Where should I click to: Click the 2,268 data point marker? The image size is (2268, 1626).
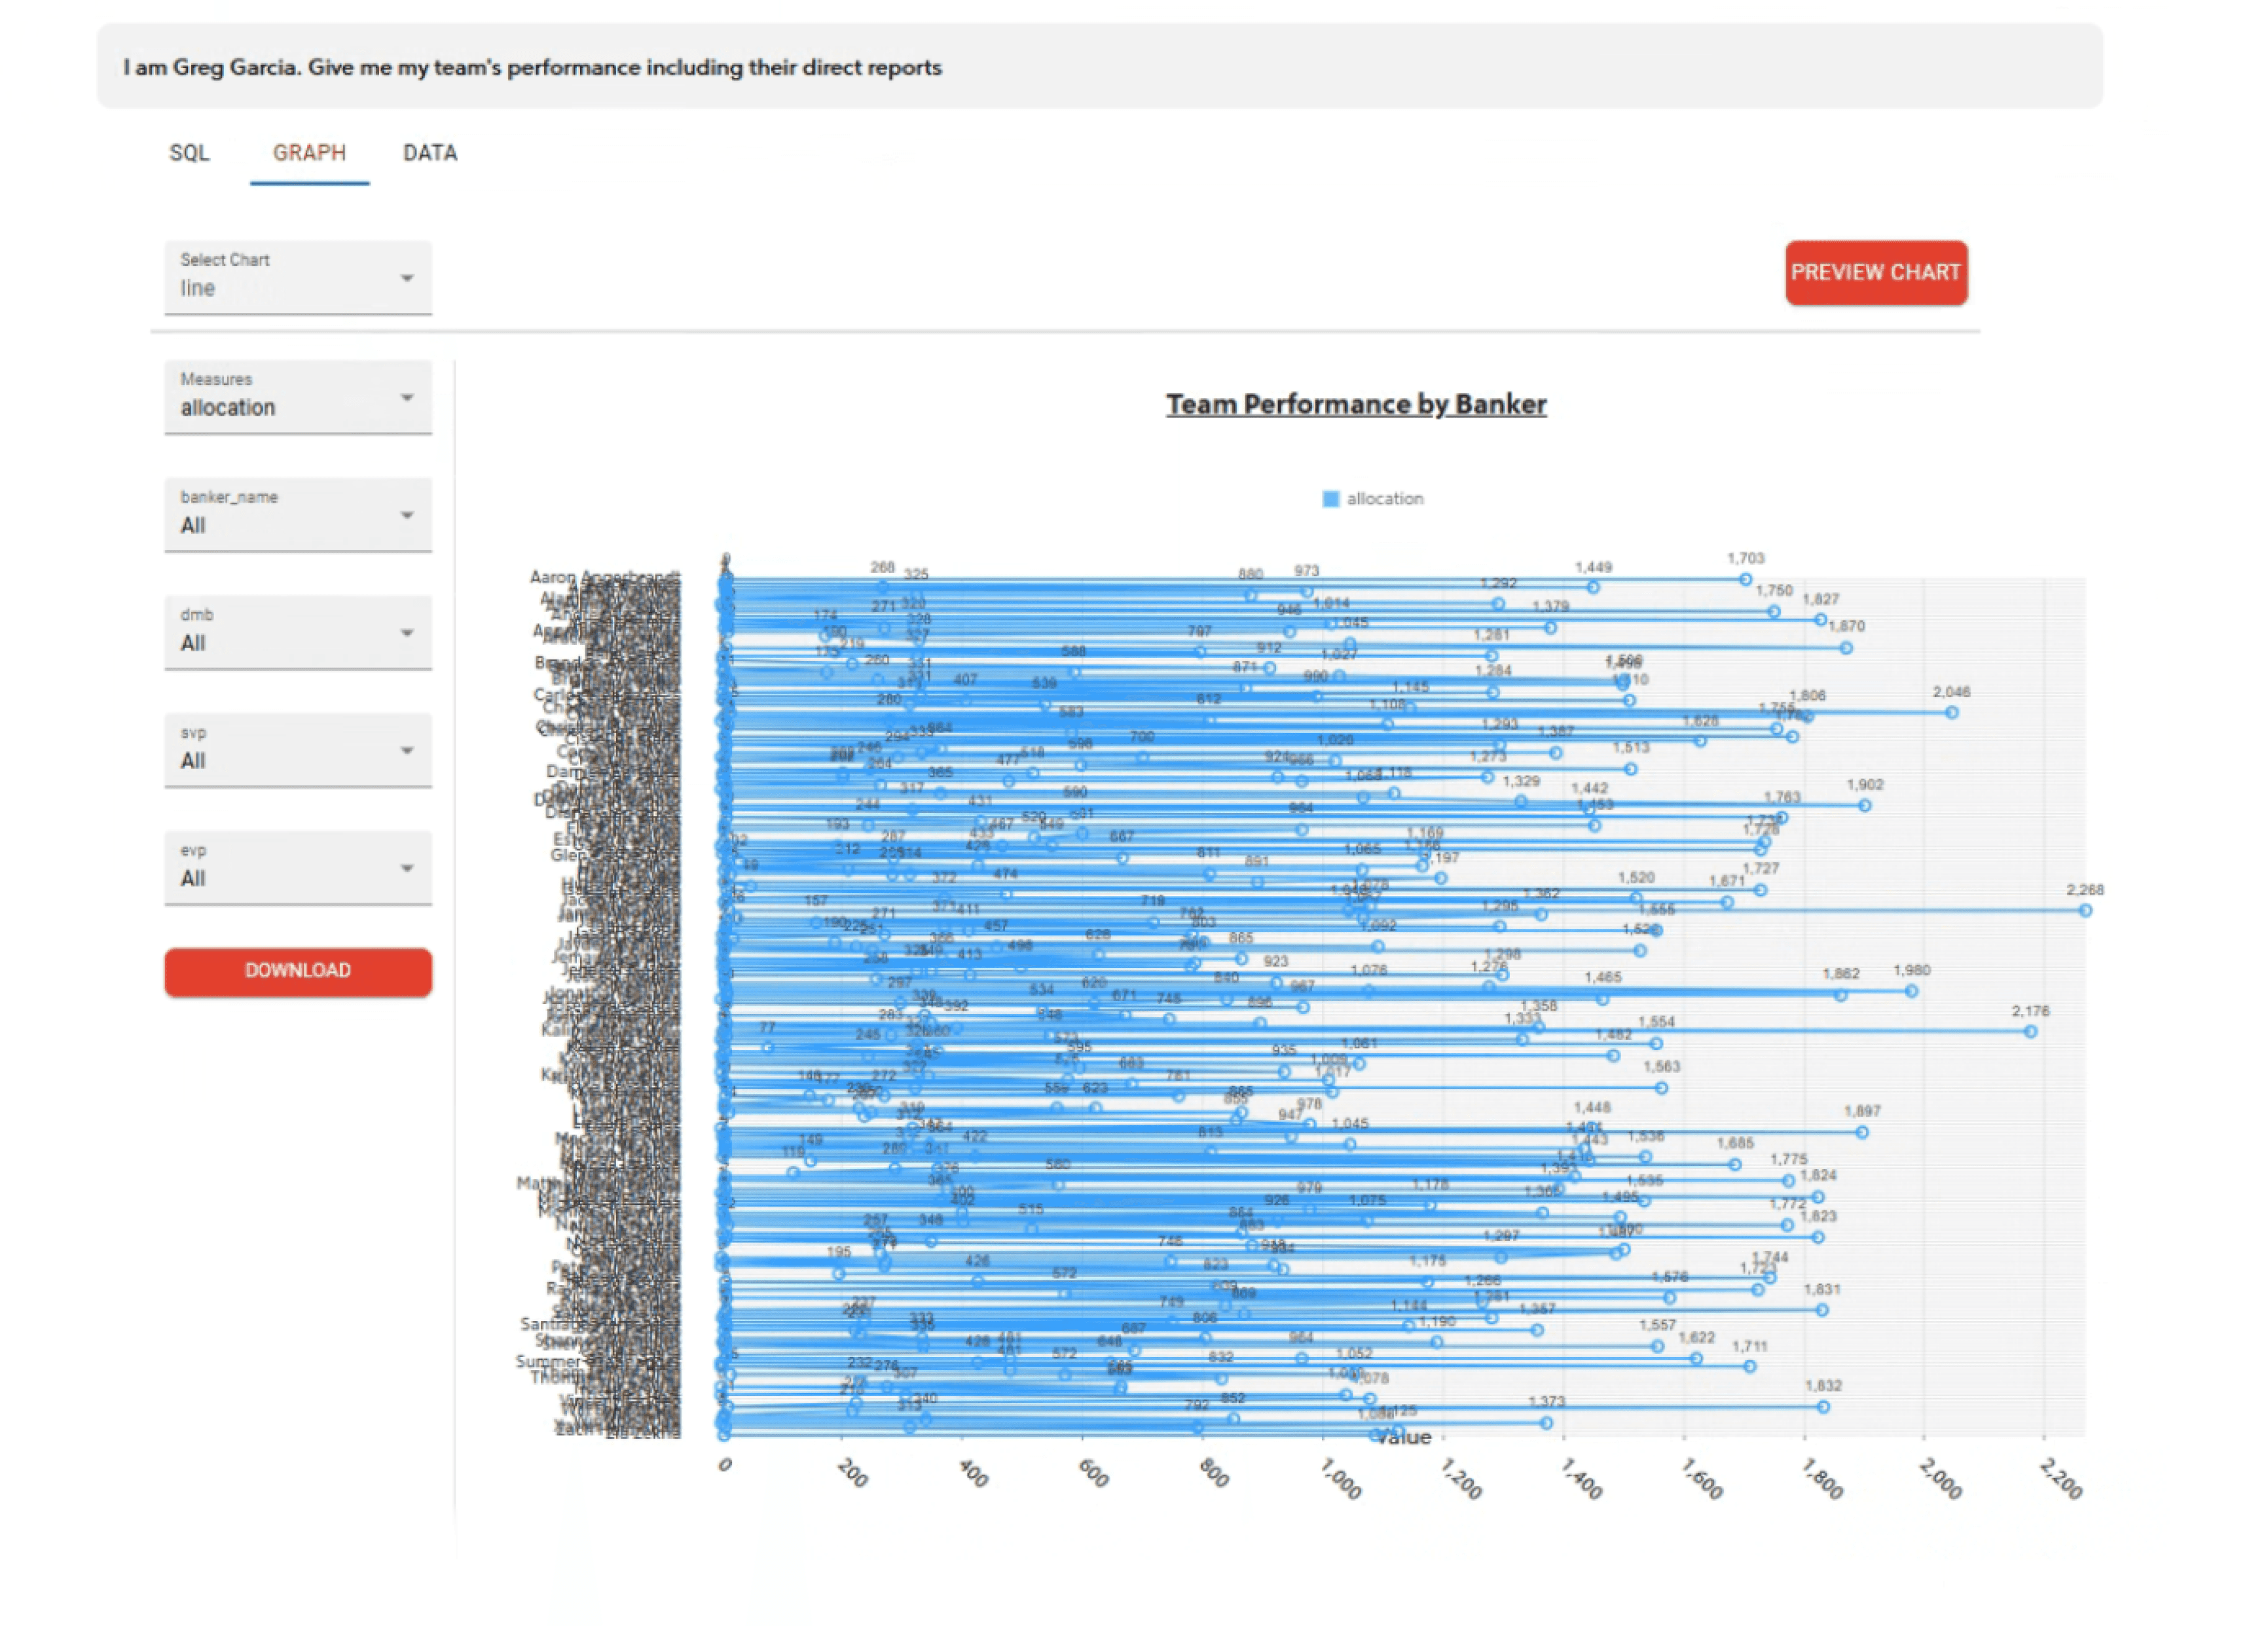tap(2085, 910)
